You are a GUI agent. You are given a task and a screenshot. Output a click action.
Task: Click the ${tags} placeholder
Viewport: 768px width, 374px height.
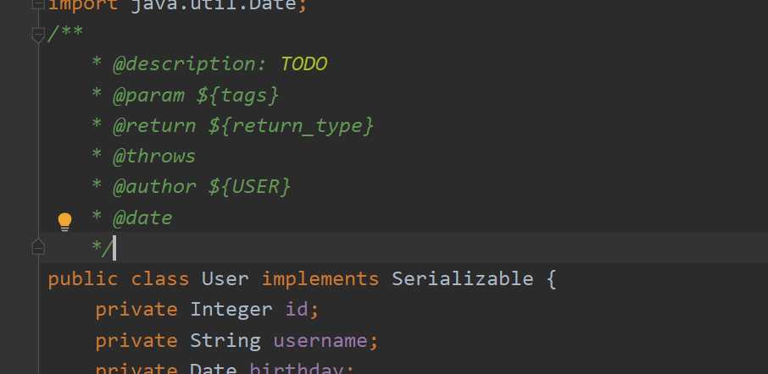point(237,95)
